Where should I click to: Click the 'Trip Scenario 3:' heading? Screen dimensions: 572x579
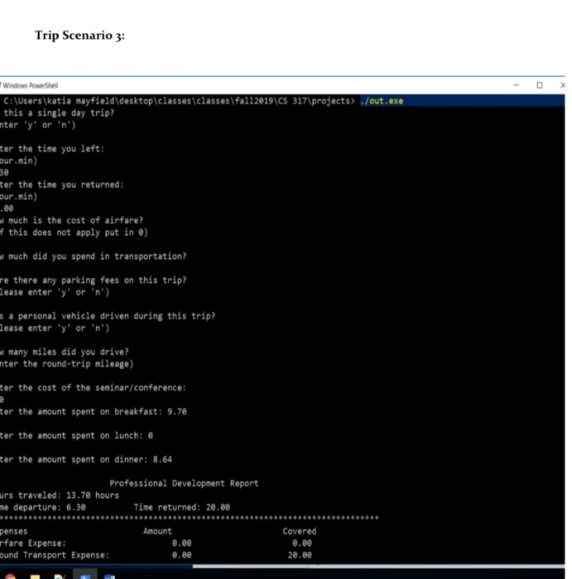pyautogui.click(x=79, y=36)
